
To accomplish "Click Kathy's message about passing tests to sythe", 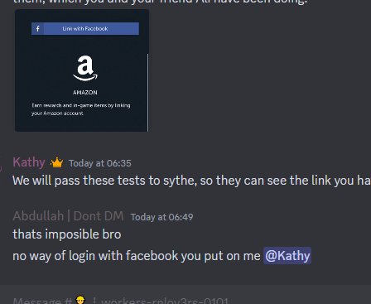I will pyautogui.click(x=191, y=181).
